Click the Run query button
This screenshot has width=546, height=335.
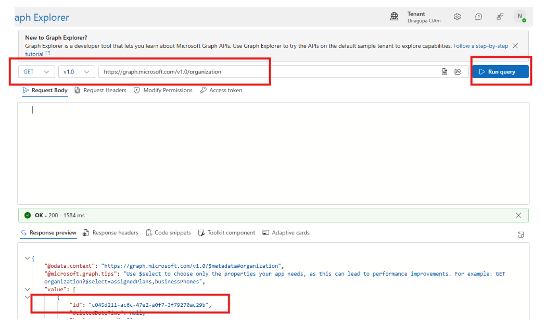coord(500,72)
